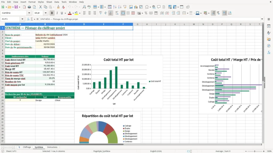The image size is (273, 153).
Task: Toggle Bold formatting
Action: point(52,13)
